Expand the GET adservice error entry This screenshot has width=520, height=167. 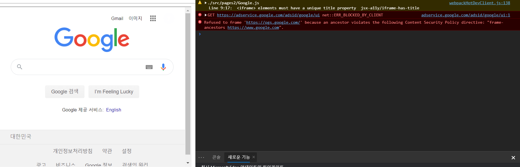point(206,15)
